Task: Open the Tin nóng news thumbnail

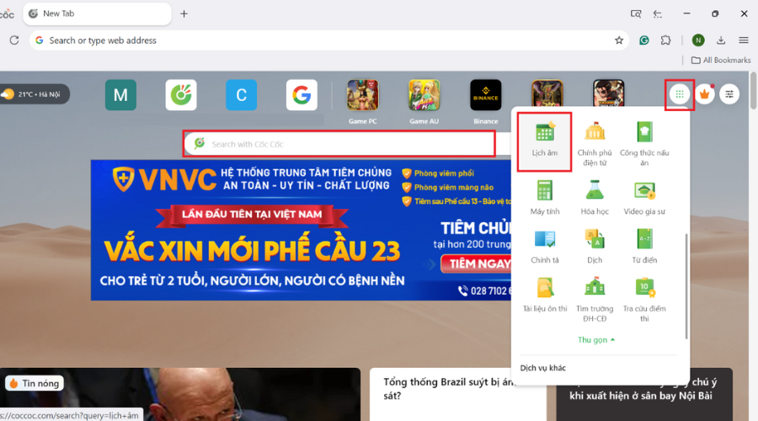Action: (x=180, y=394)
